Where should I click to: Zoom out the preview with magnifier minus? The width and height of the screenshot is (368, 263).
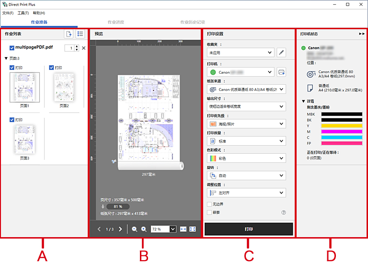[x=135, y=229]
